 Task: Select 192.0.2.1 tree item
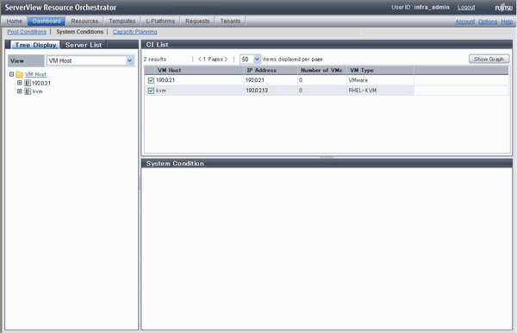pyautogui.click(x=41, y=83)
